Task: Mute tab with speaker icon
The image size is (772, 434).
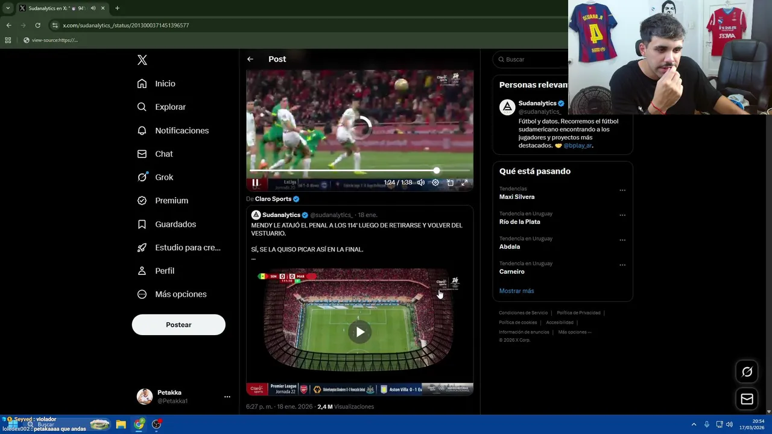Action: [93, 8]
